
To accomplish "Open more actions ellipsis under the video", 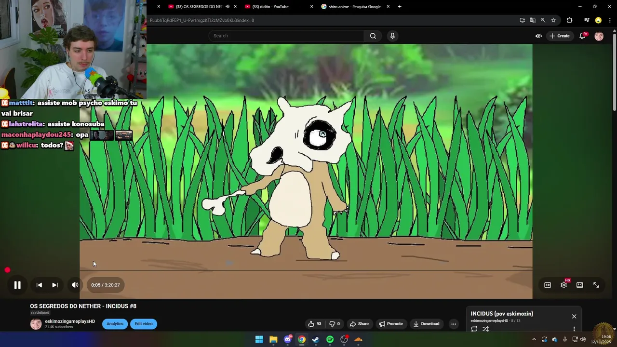I will (454, 324).
